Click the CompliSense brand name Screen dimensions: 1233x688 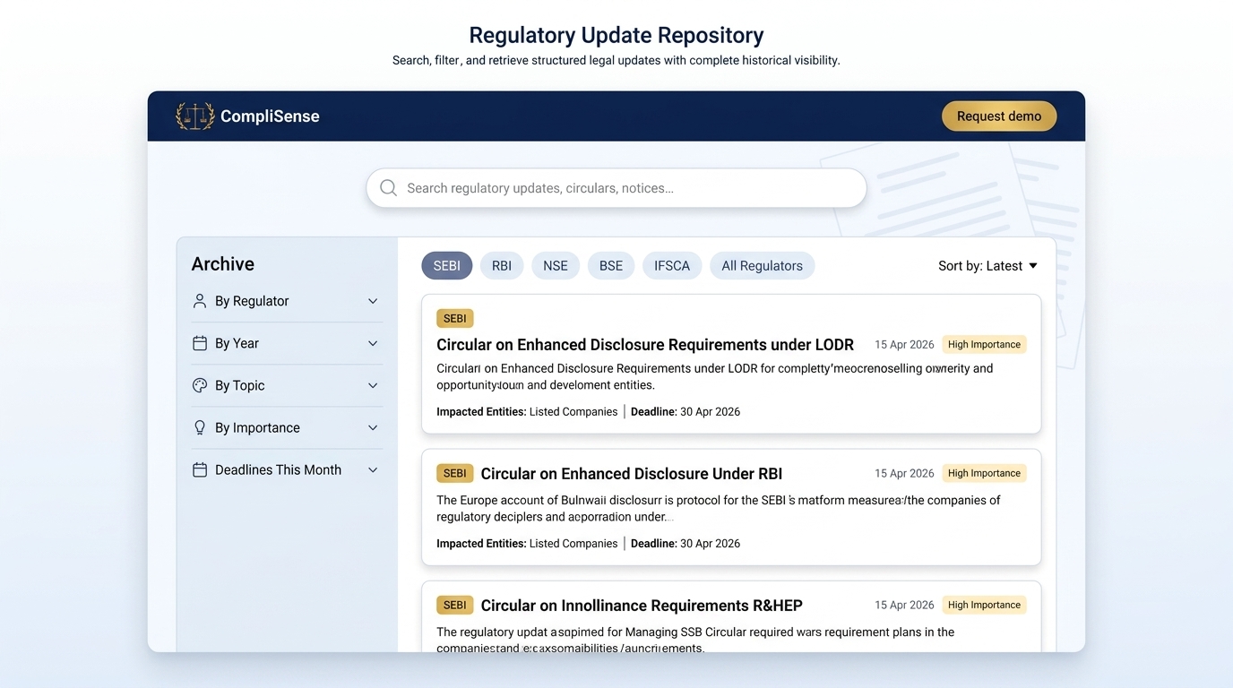click(270, 116)
